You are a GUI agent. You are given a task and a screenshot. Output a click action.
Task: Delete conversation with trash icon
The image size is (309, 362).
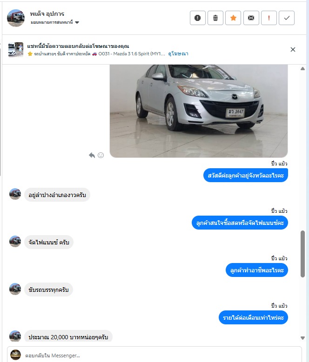point(215,18)
